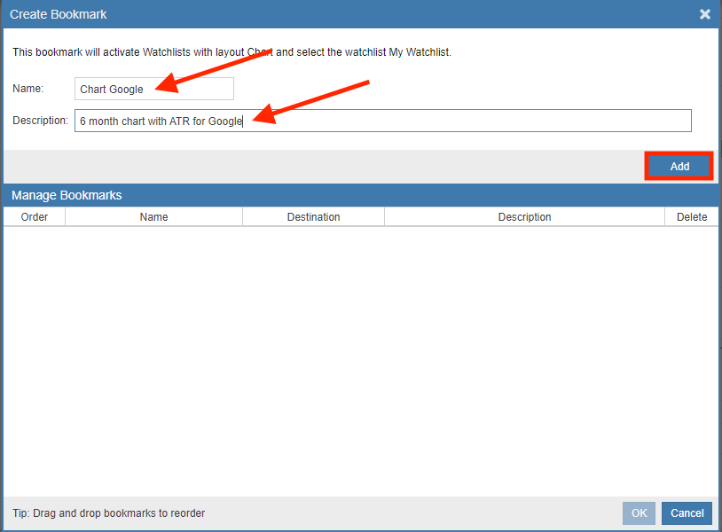Click the Description: field label
This screenshot has width=722, height=532.
pos(40,121)
